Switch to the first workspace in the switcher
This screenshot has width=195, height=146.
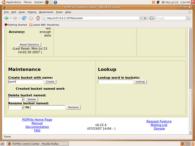coord(183,144)
